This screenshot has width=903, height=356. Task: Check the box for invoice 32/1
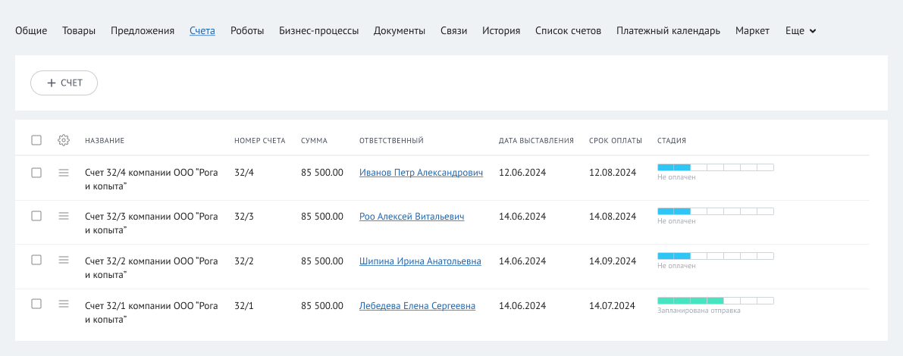pos(36,304)
